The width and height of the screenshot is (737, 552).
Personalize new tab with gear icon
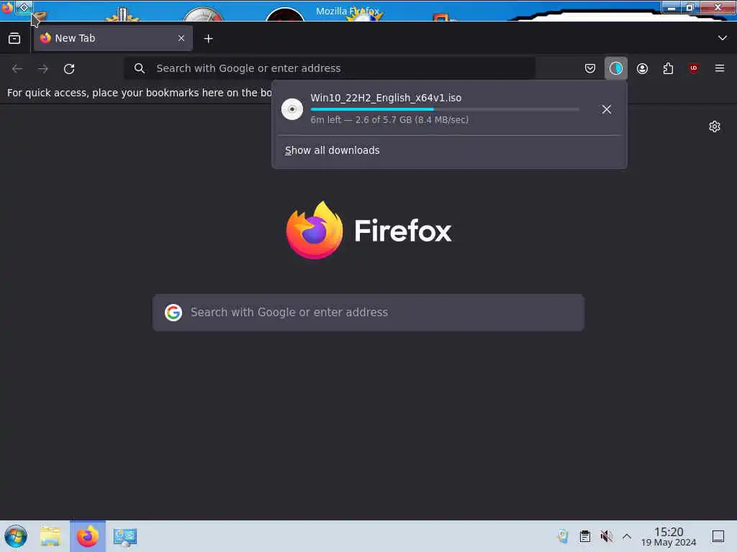click(715, 126)
